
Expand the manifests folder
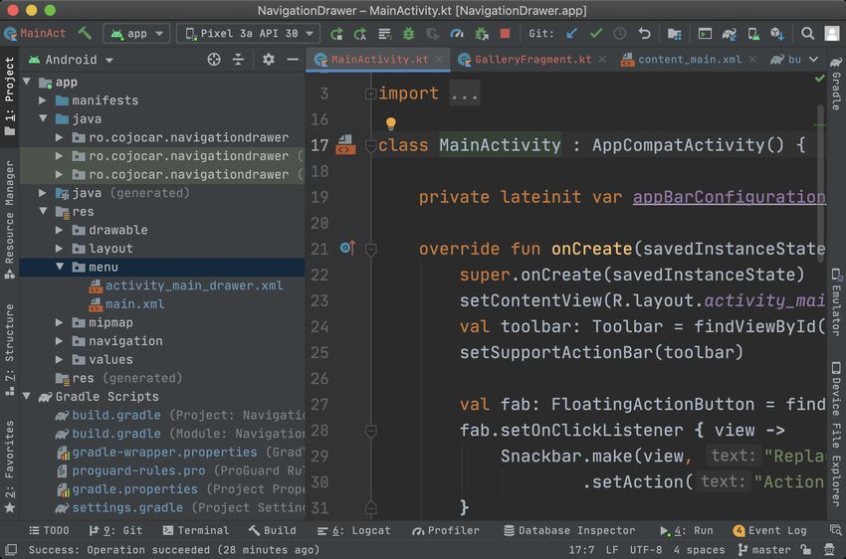(x=42, y=100)
